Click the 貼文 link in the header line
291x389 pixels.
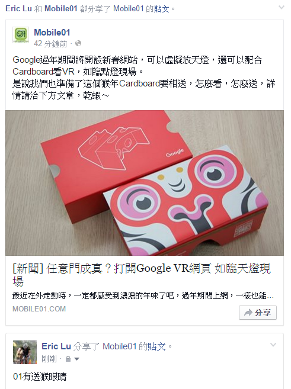162,9
